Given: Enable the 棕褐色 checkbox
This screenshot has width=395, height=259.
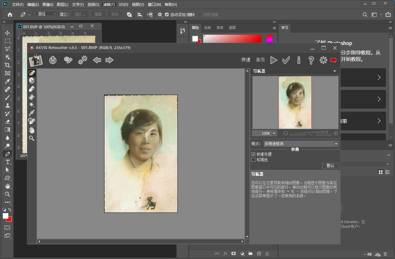Looking at the screenshot, I should [x=253, y=160].
